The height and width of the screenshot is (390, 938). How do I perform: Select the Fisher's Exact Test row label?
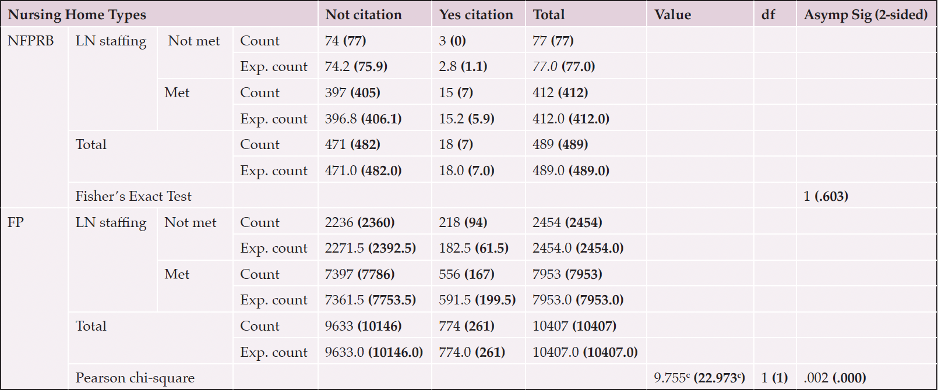coord(133,196)
